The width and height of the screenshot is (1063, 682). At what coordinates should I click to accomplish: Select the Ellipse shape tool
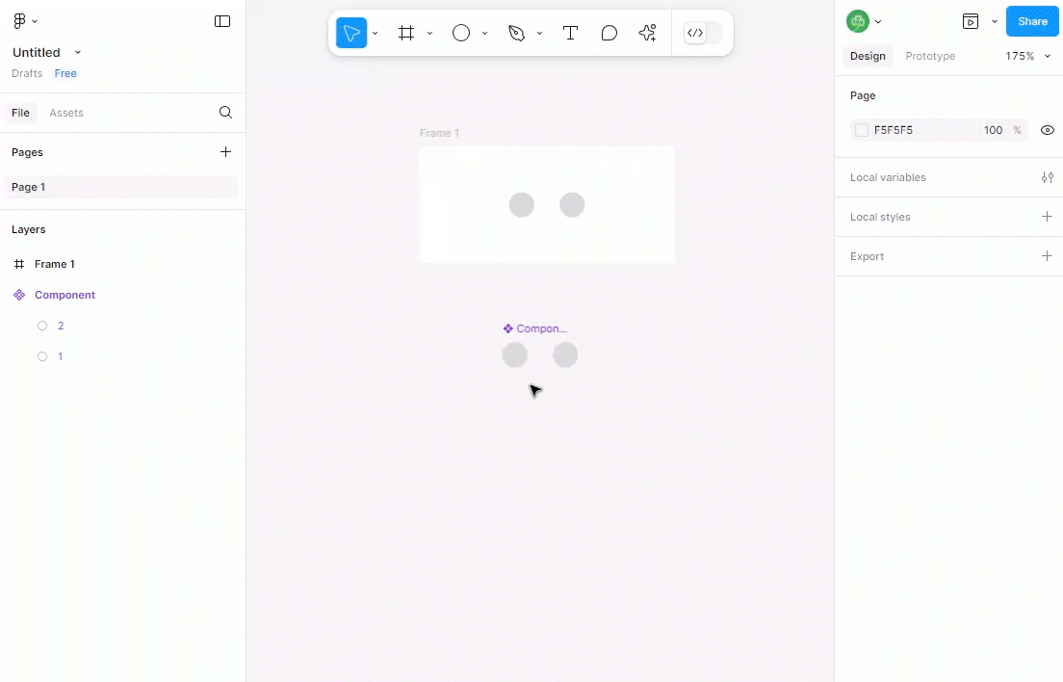(x=461, y=33)
